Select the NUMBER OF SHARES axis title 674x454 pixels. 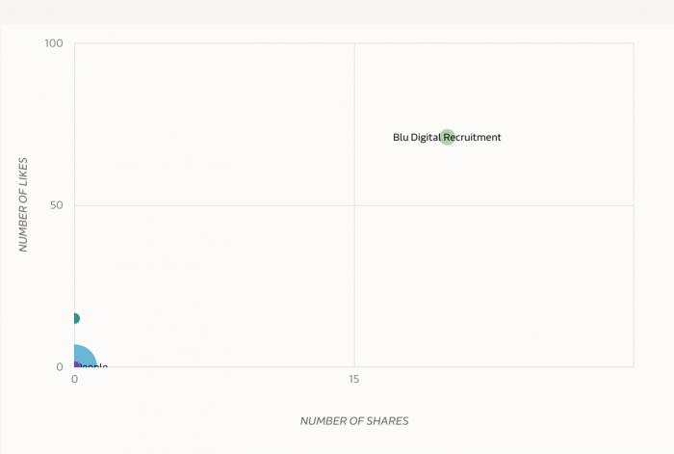[354, 420]
